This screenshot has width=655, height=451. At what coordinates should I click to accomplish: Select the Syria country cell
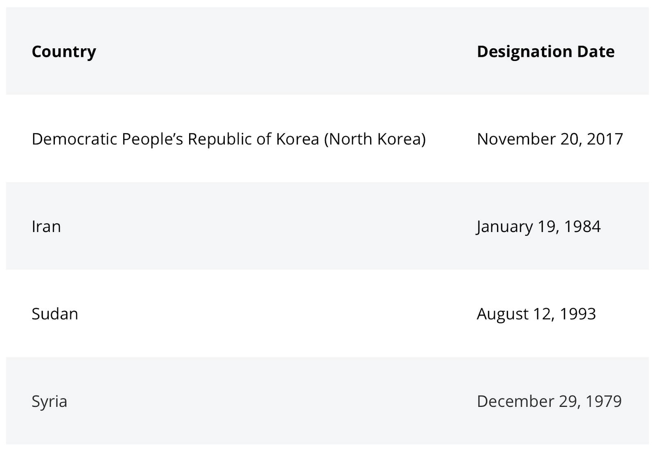tap(49, 401)
